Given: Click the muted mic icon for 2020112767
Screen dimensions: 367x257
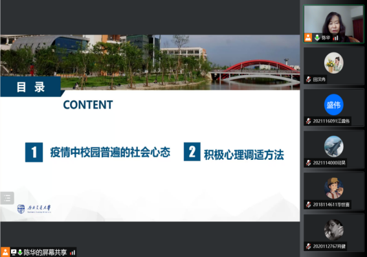Looking at the screenshot, I should coord(309,246).
